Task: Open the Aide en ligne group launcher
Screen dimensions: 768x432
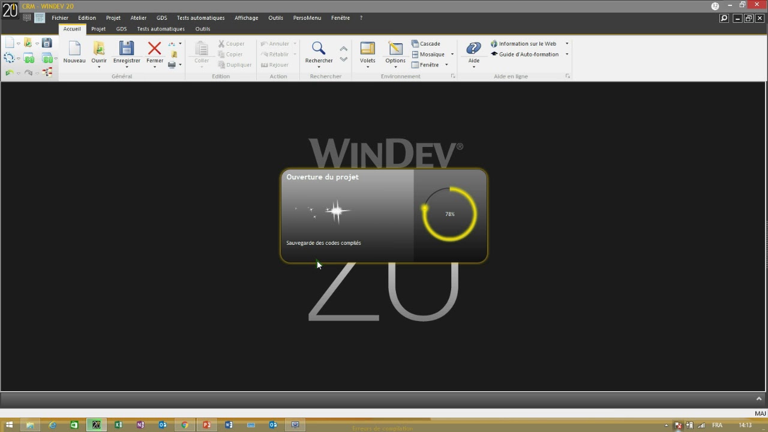Action: coord(567,76)
